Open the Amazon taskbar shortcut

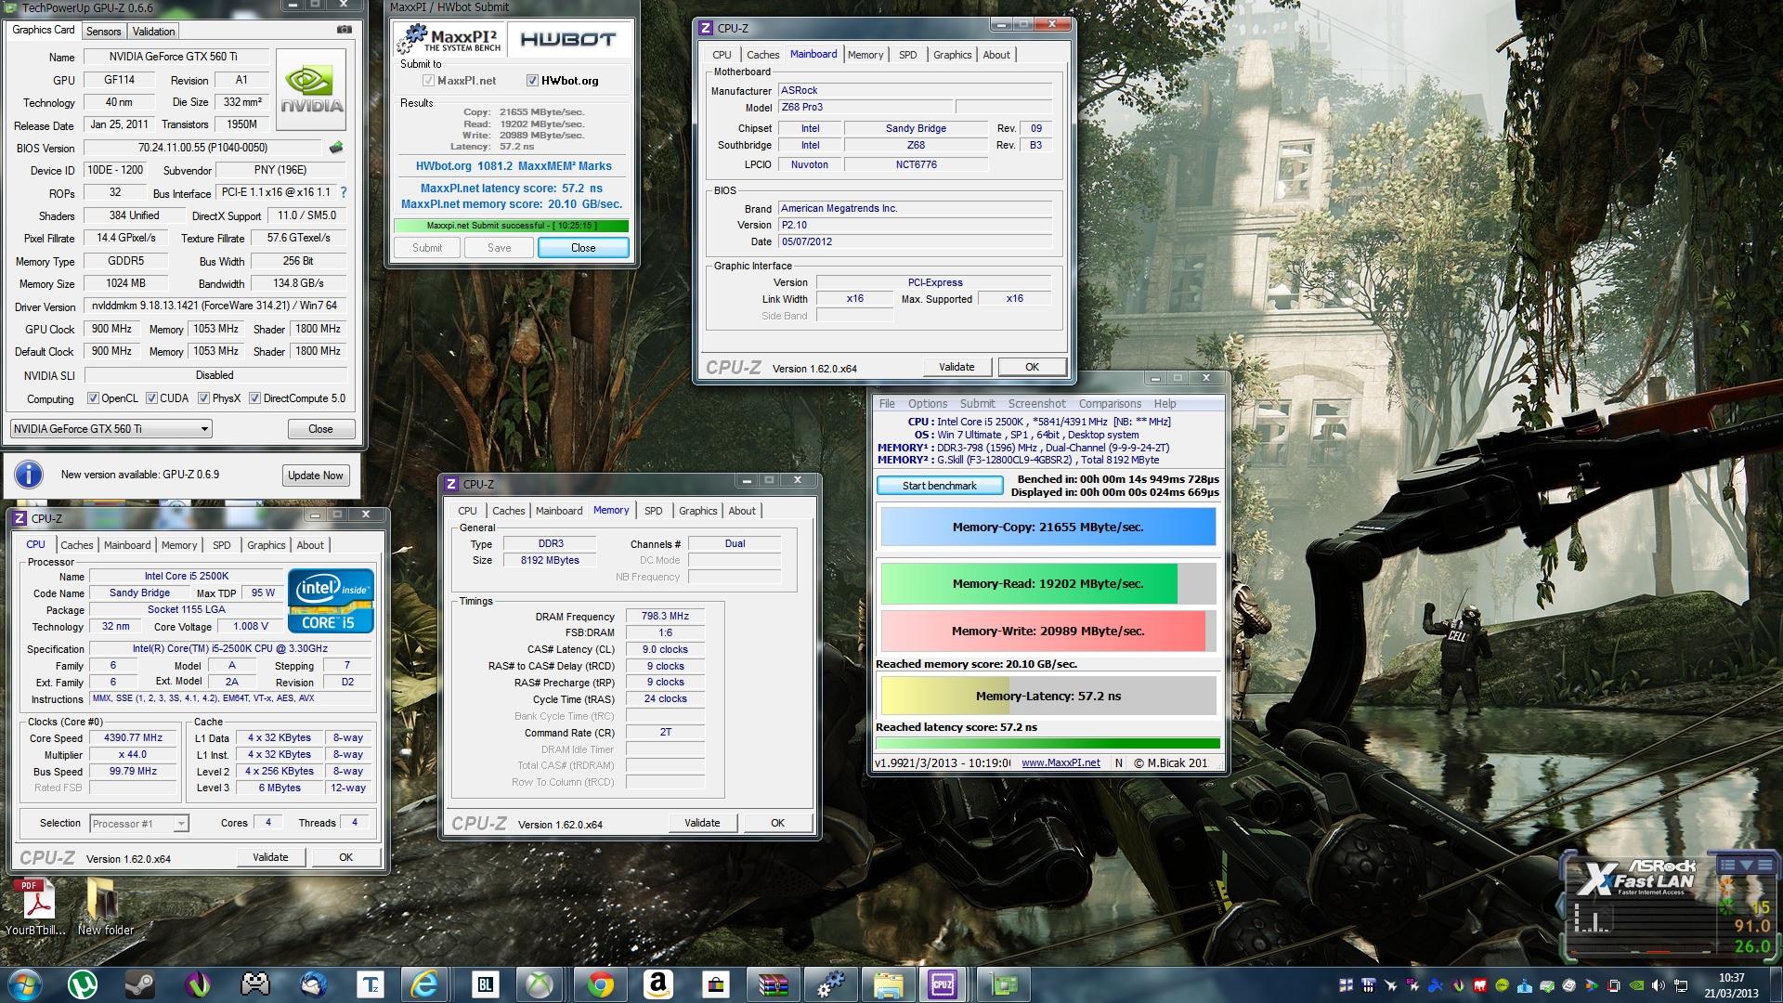[x=657, y=984]
